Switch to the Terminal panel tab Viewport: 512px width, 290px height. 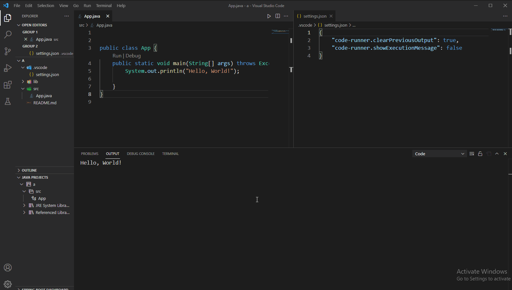(x=170, y=154)
